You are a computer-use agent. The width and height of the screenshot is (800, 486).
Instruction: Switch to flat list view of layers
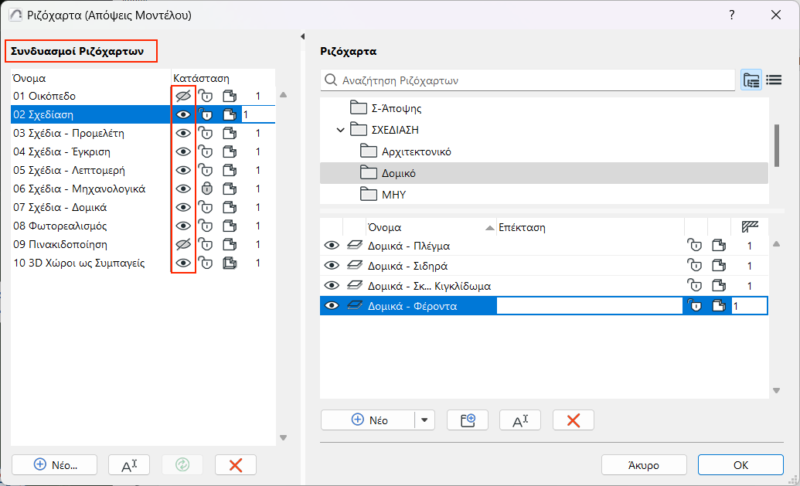(x=774, y=80)
